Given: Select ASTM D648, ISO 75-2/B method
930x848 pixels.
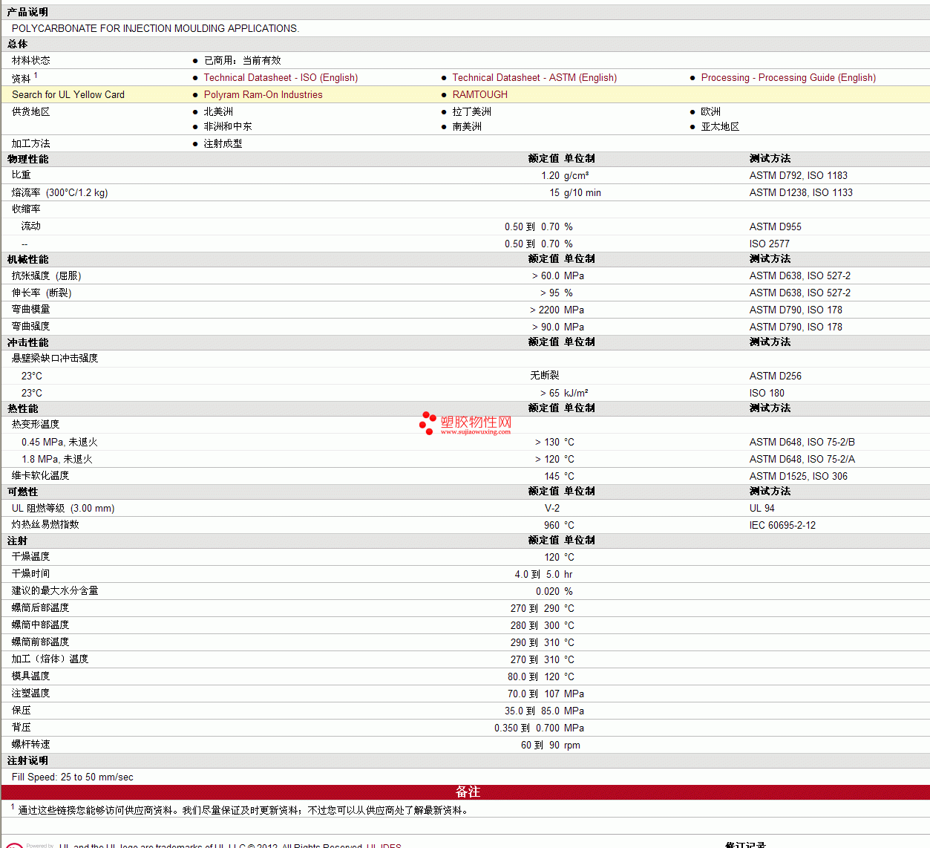Looking at the screenshot, I should (x=802, y=442).
